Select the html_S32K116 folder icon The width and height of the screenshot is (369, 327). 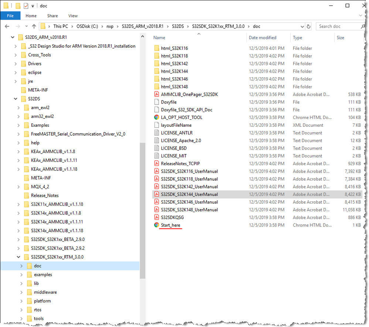[x=157, y=48]
